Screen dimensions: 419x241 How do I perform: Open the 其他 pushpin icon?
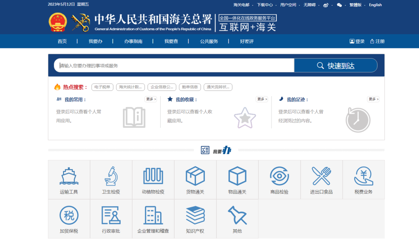click(x=237, y=215)
